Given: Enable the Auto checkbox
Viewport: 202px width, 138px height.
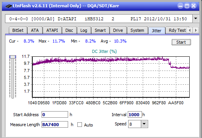Looking at the screenshot, I should click(x=80, y=125).
